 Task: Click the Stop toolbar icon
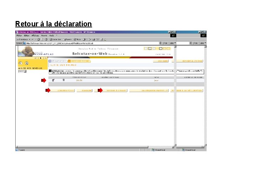click(38, 39)
